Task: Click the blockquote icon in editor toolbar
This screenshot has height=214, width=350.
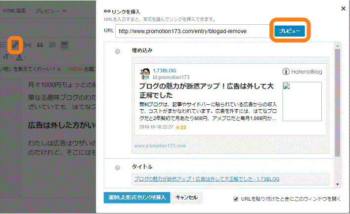Action: pos(40,45)
